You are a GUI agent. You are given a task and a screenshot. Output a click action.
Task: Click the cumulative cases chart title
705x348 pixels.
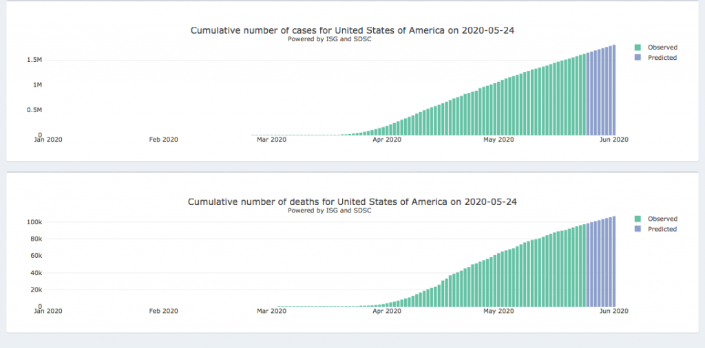tap(352, 30)
